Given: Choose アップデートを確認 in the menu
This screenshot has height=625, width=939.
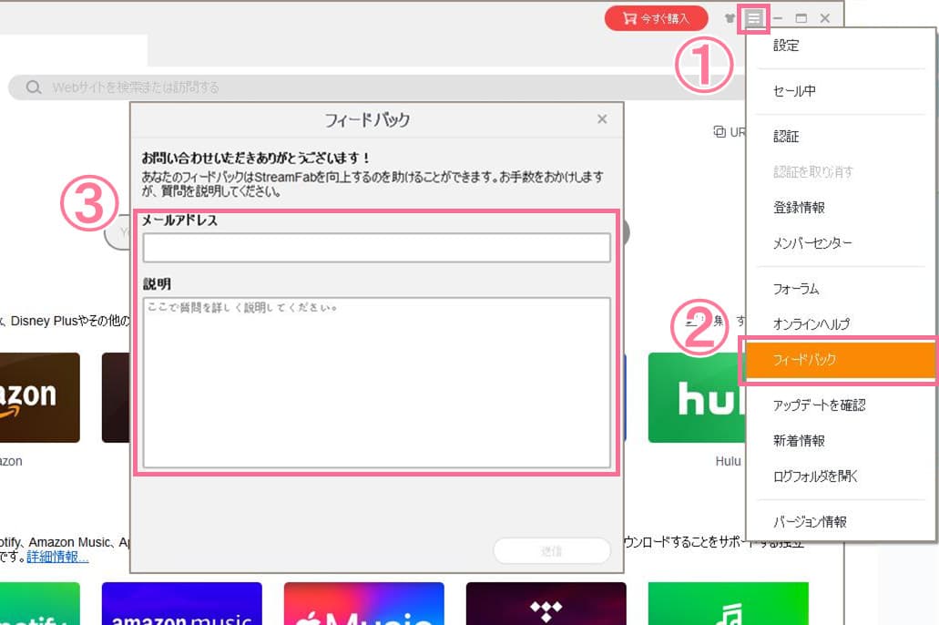Looking at the screenshot, I should pyautogui.click(x=819, y=405).
